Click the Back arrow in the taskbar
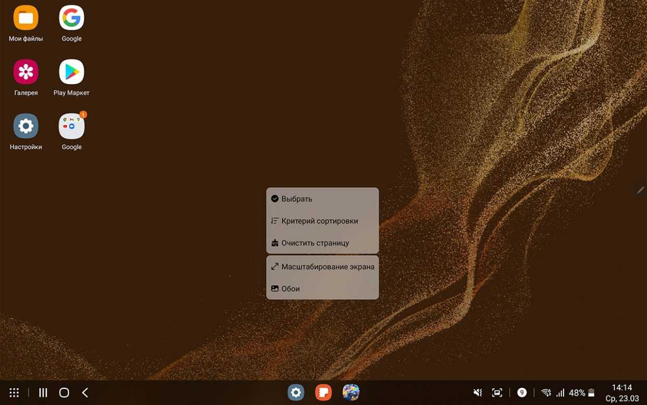647x405 pixels. [85, 392]
